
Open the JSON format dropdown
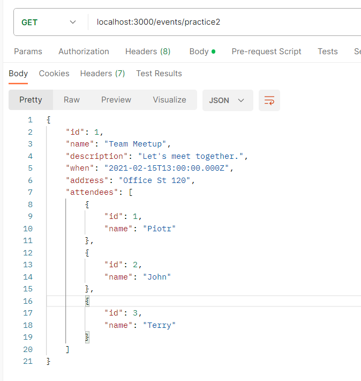pos(227,100)
